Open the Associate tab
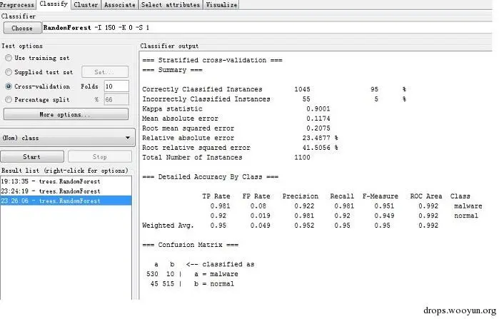Viewport: 499px width, 319px height. (120, 5)
